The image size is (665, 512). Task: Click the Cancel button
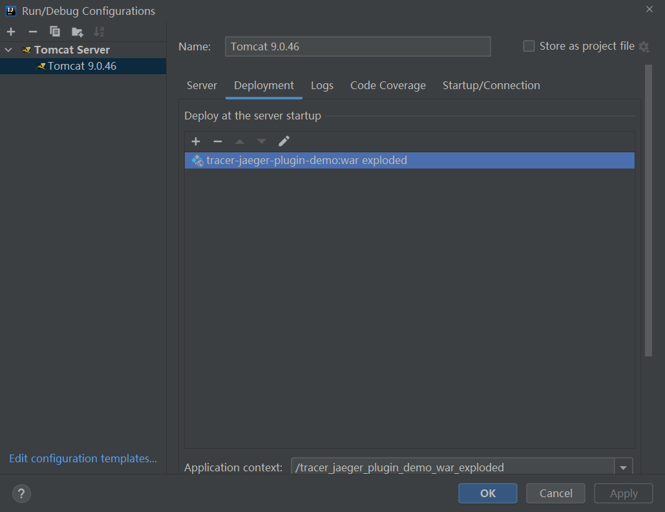point(556,493)
